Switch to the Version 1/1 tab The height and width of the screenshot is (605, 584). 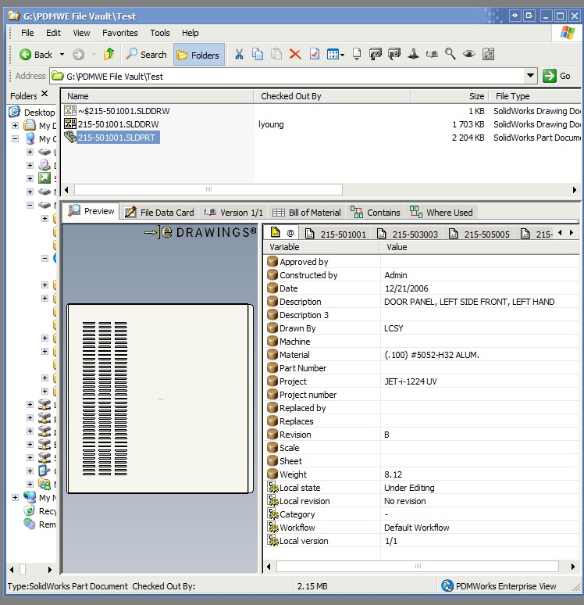coord(233,213)
